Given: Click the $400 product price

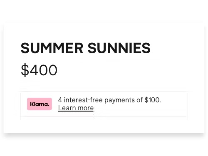Looking at the screenshot, I should [x=39, y=70].
